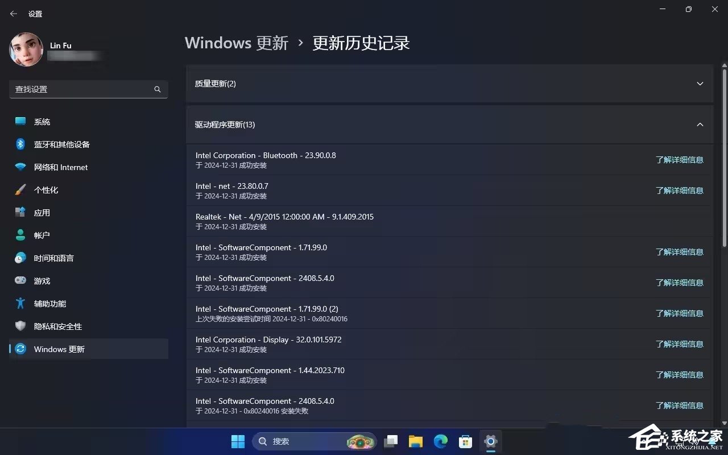Click the taskbar 搜索 box
Image resolution: width=728 pixels, height=455 pixels.
point(314,441)
